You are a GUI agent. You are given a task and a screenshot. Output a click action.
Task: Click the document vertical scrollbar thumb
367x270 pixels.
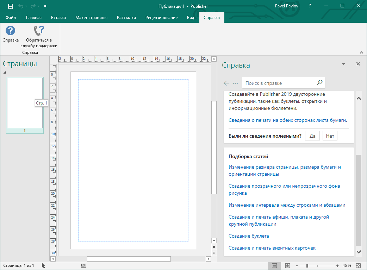click(x=214, y=147)
